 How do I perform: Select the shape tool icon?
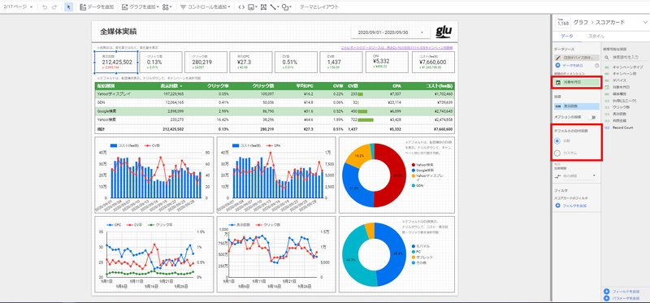pos(285,7)
